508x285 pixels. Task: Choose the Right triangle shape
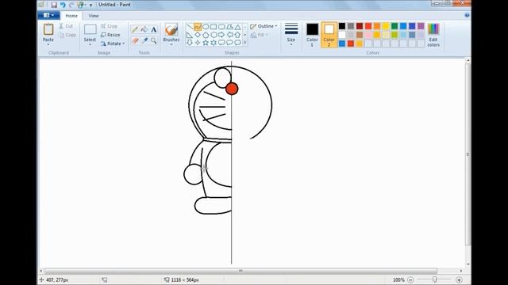(190, 35)
